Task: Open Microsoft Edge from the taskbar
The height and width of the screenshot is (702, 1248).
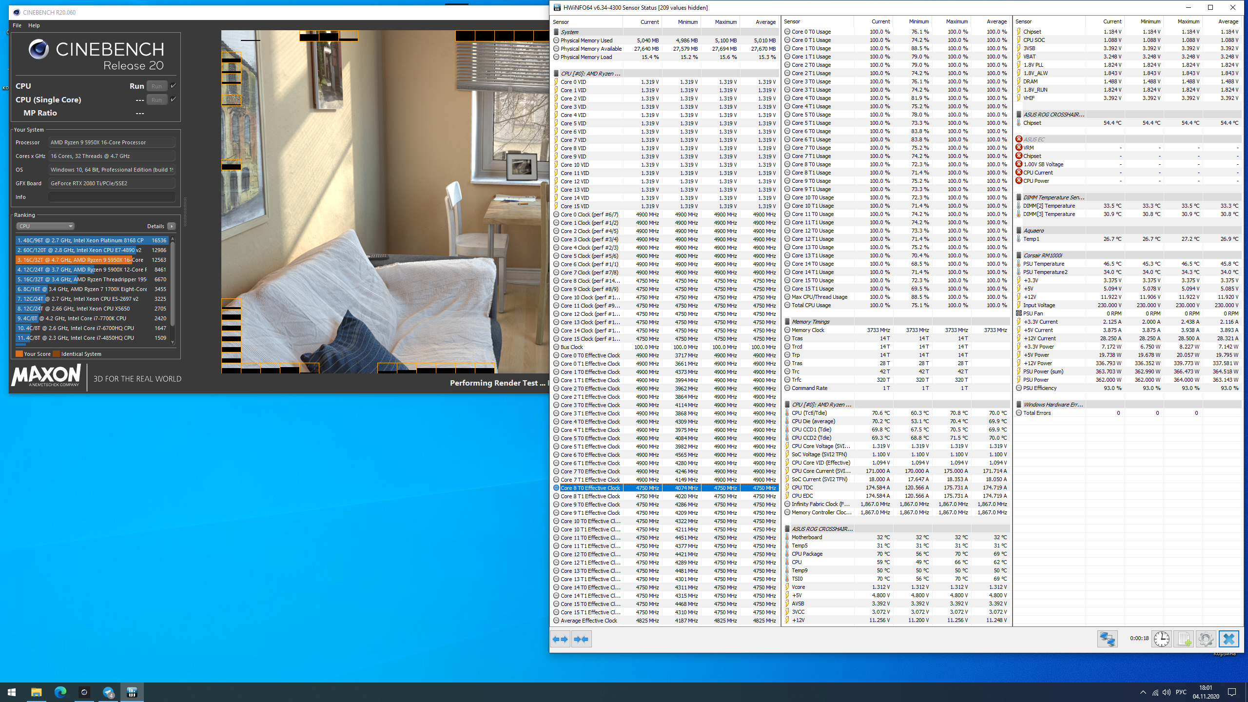Action: click(60, 692)
